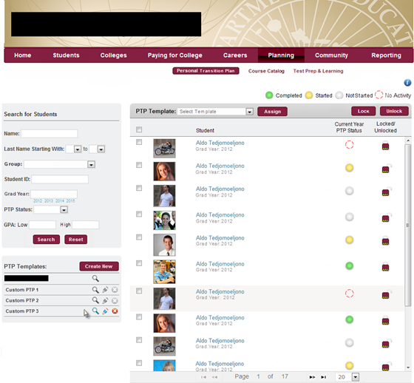
Task: Check the fifth student row checkbox
Action: (x=139, y=237)
